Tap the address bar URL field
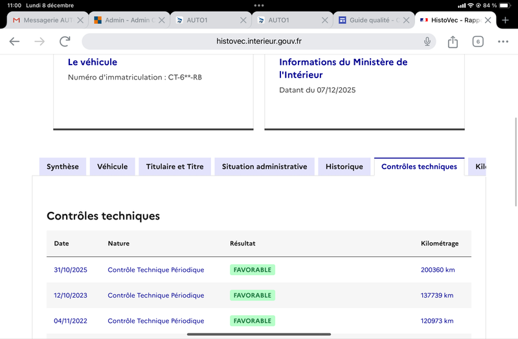 [x=259, y=41]
